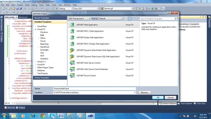Screen dimensions: 211x119
Task: Expand the Visual Basic templates node
Action: pyautogui.click(x=36, y=26)
